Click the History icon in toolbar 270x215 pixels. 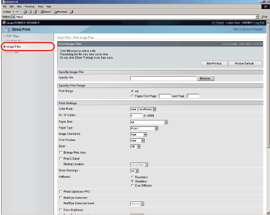pyautogui.click(x=72, y=12)
